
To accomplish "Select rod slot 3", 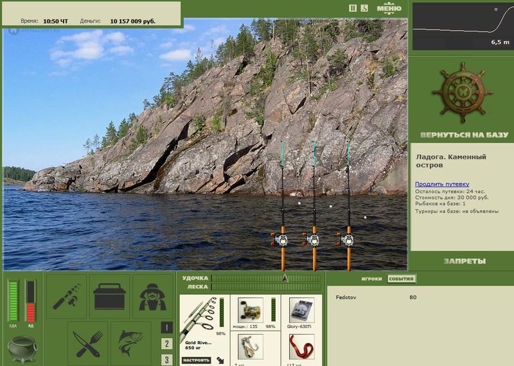I will 166,360.
